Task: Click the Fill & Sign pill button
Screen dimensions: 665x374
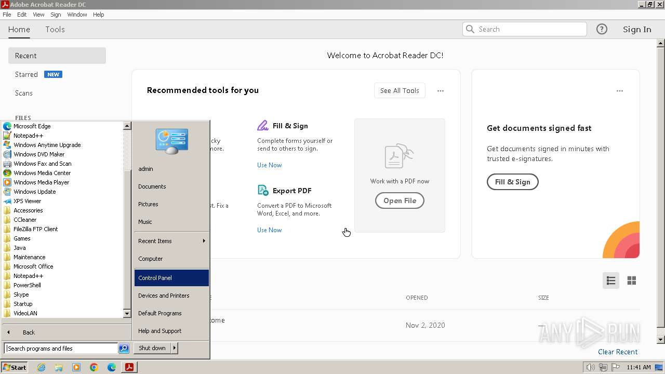Action: click(x=512, y=182)
